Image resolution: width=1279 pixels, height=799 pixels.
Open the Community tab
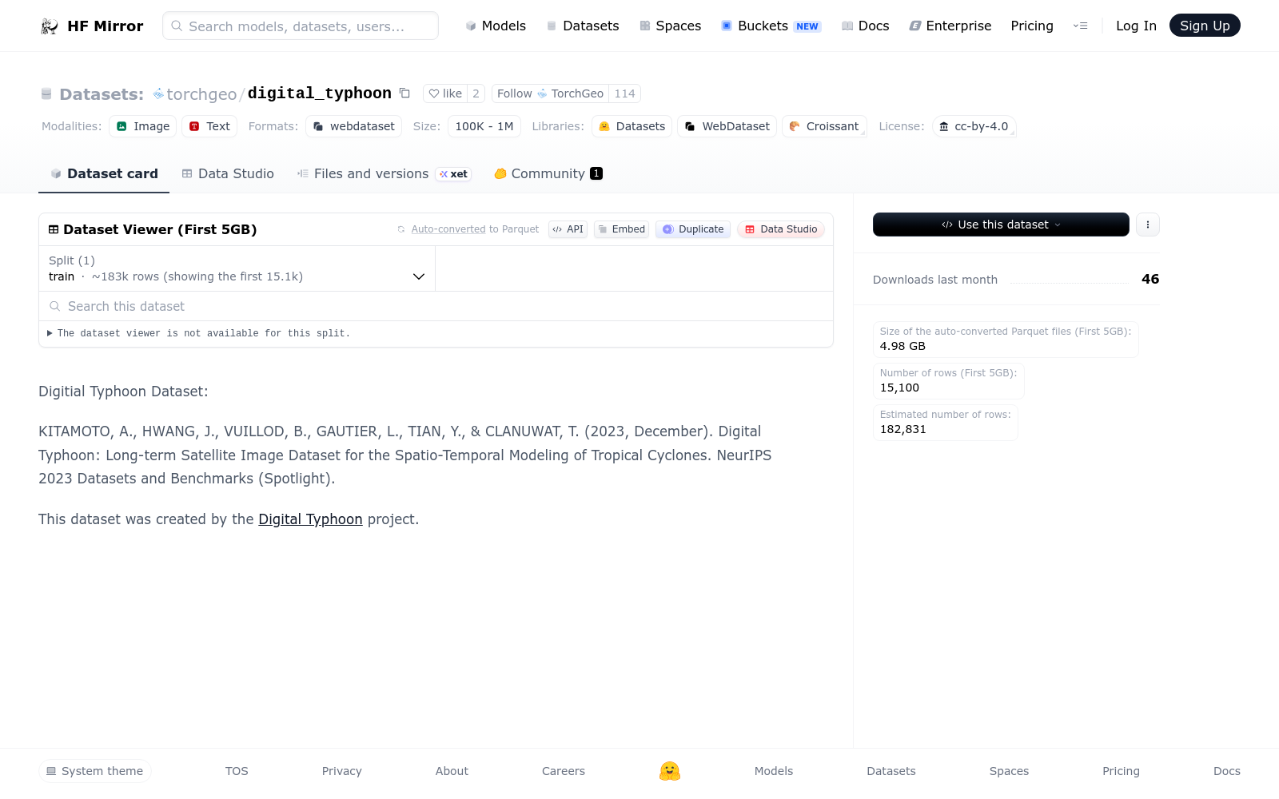(548, 173)
